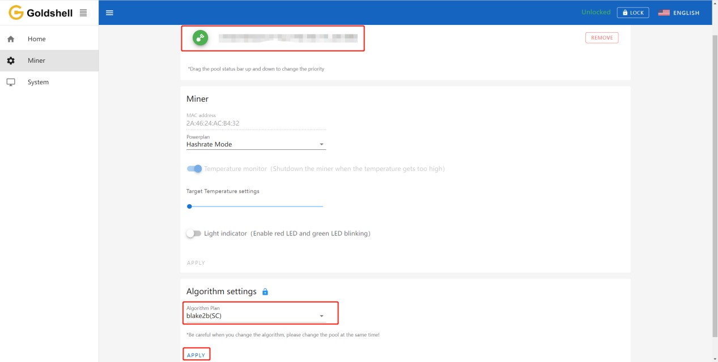Image resolution: width=718 pixels, height=362 pixels.
Task: Click the US flag language icon
Action: (x=664, y=12)
